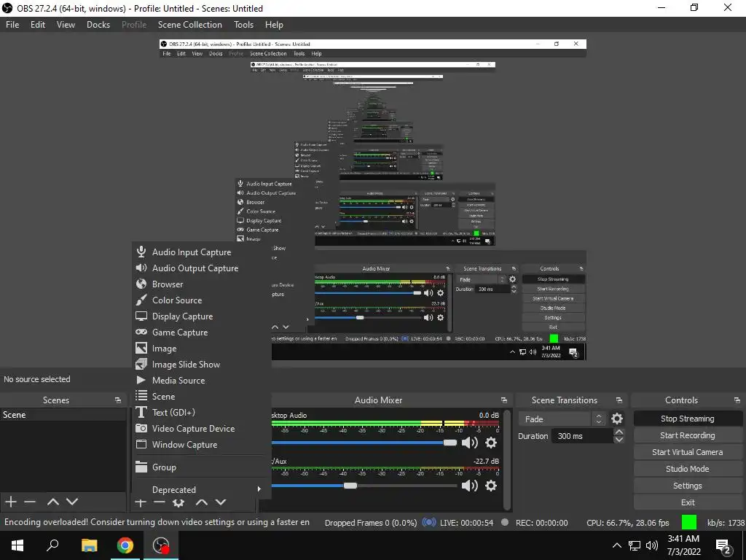Screen dimensions: 746x560
Task: Click the Audio Output Capture speaker icon
Action: pos(141,268)
